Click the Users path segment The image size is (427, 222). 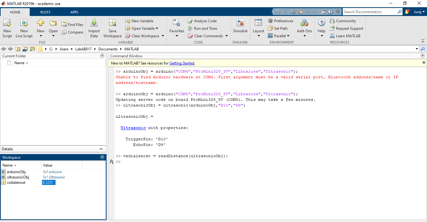pyautogui.click(x=64, y=49)
